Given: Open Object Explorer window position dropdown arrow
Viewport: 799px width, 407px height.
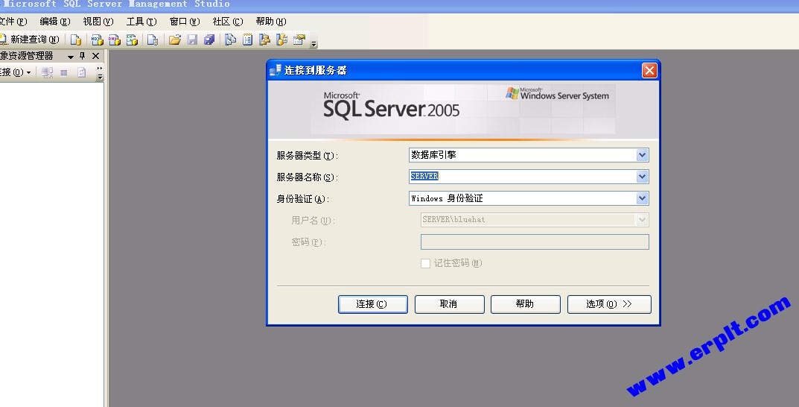Looking at the screenshot, I should [71, 57].
